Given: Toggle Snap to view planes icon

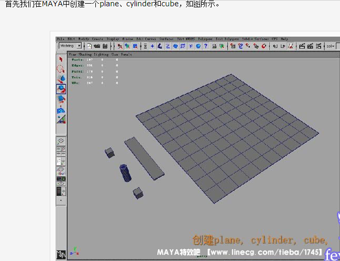Looking at the screenshot, I should coord(256,46).
